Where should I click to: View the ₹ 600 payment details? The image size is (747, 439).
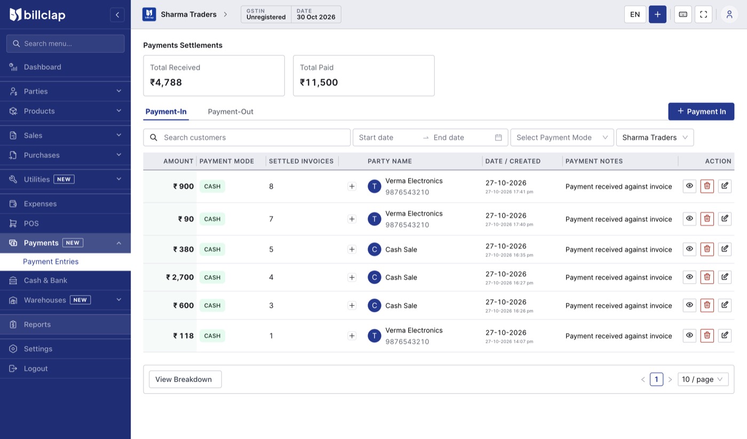click(x=689, y=305)
